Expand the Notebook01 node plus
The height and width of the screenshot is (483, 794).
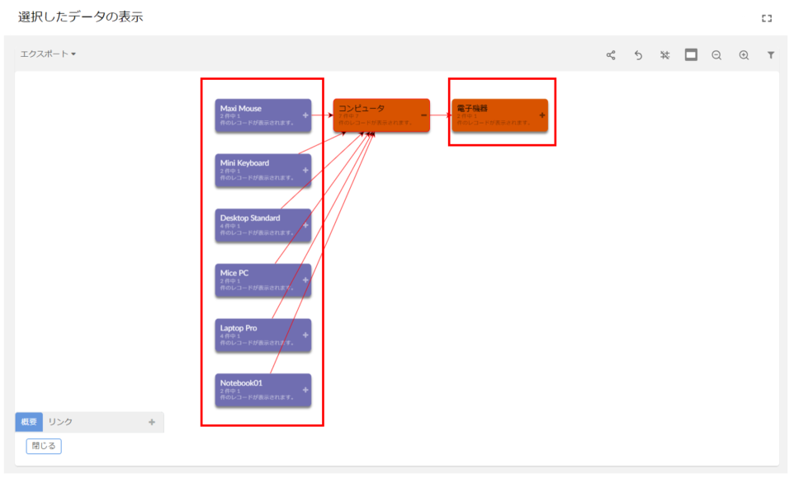[305, 390]
